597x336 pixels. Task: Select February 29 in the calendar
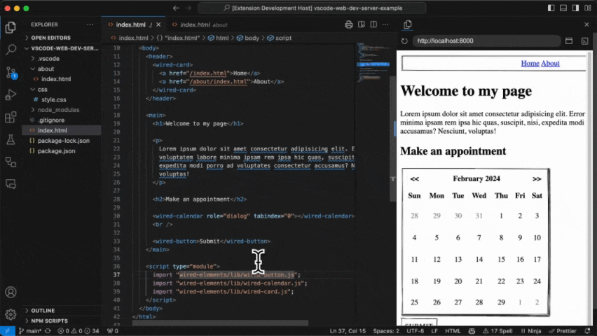tap(501, 302)
